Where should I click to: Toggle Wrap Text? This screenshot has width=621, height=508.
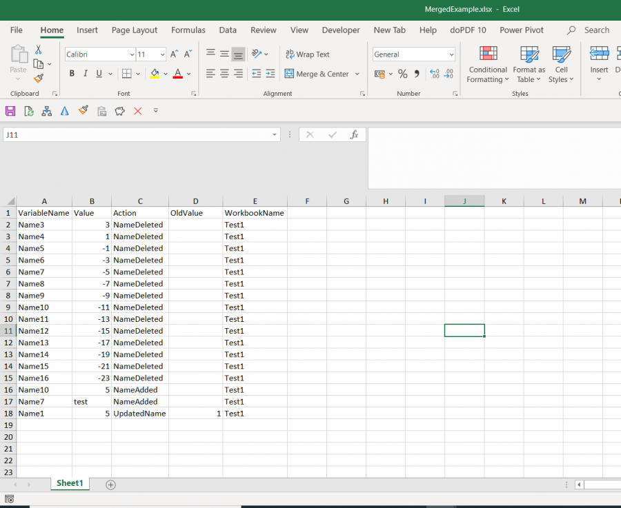pyautogui.click(x=308, y=54)
